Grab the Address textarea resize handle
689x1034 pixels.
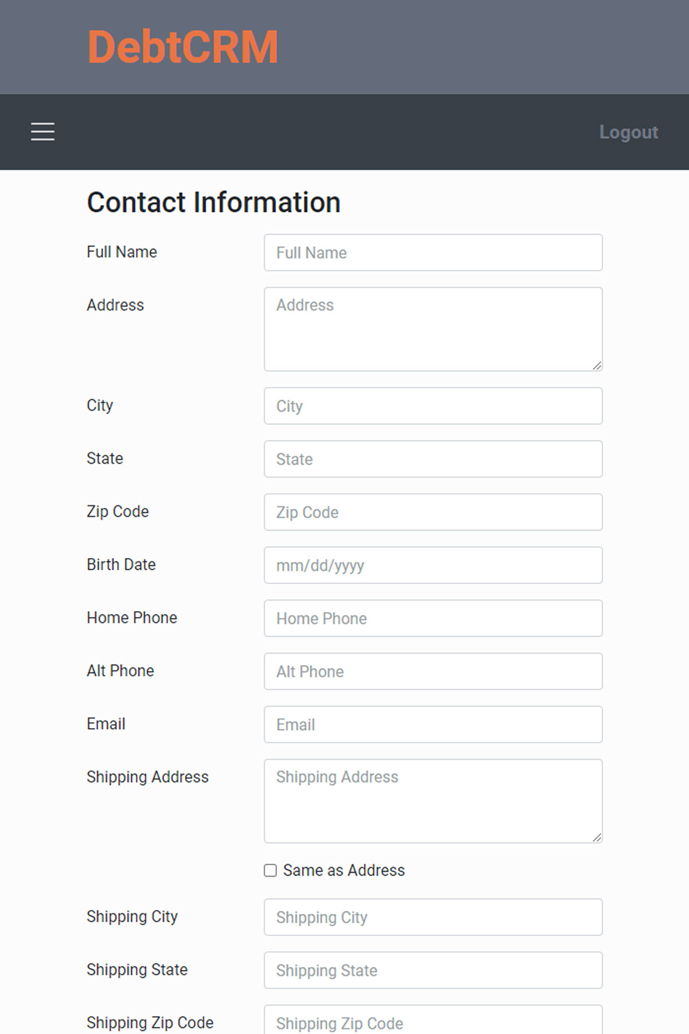597,366
